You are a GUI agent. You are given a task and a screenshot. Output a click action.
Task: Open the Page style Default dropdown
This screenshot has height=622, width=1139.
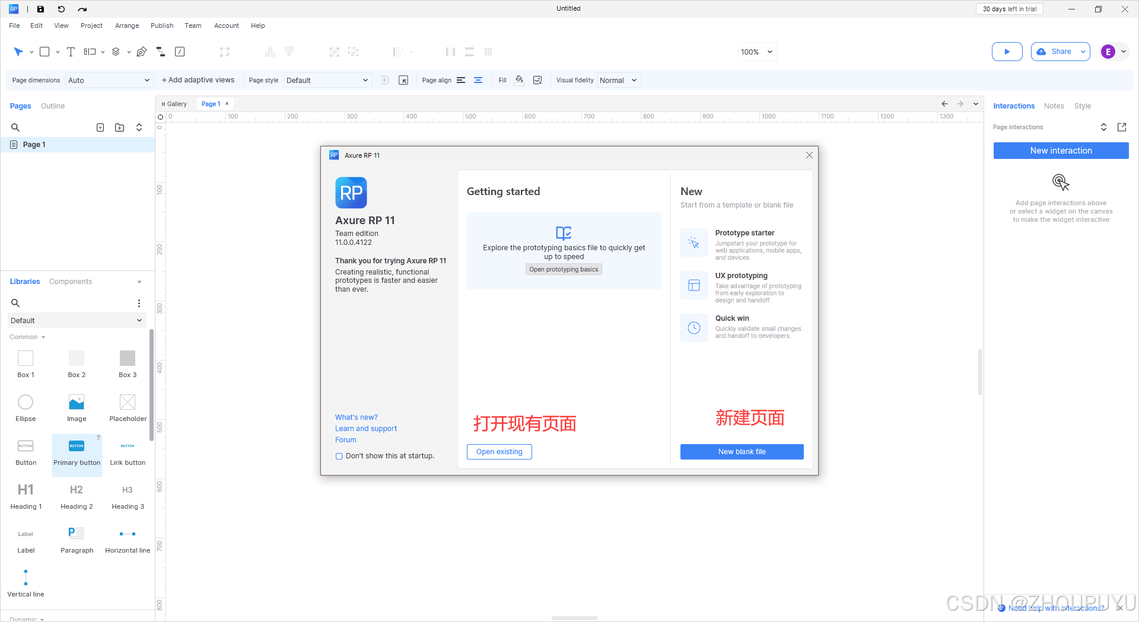click(x=327, y=80)
